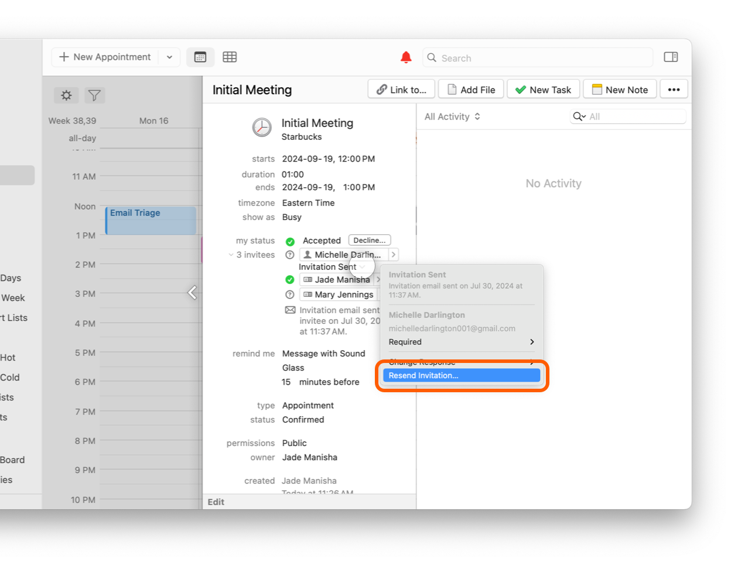Viewport: 731px width, 562px height.
Task: Collapse panel with the left chevron arrow
Action: pyautogui.click(x=192, y=293)
